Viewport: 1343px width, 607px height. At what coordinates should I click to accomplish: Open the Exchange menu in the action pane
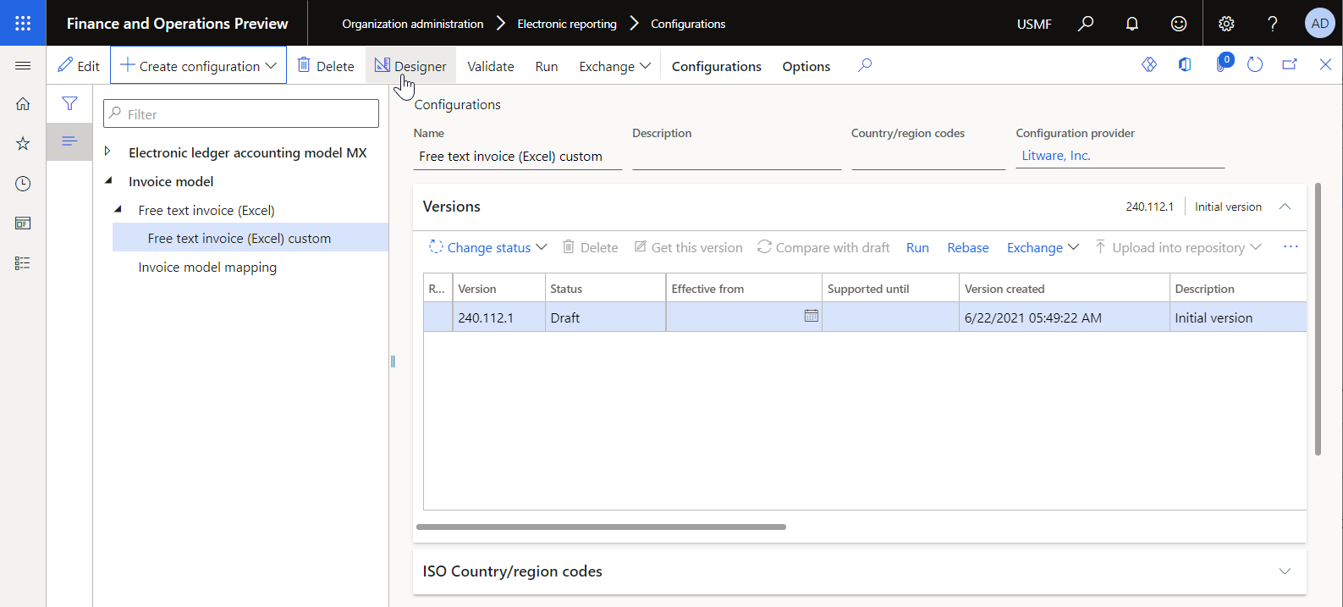click(x=614, y=66)
